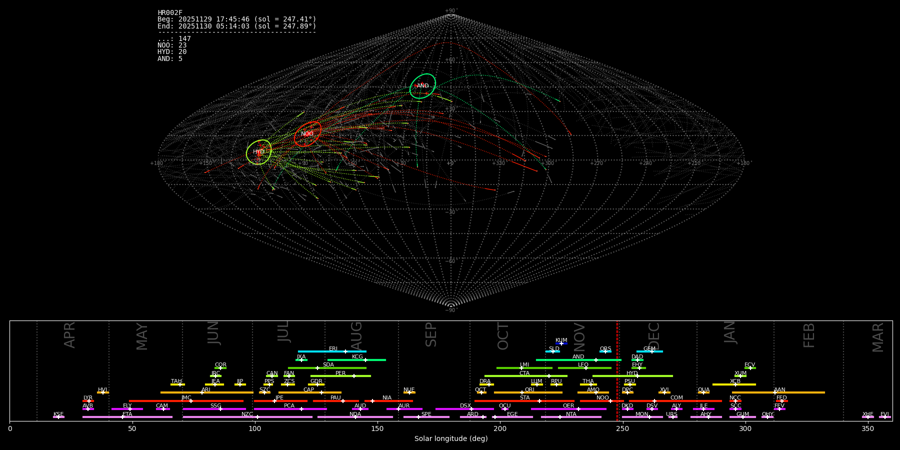
Task: Click the AAN orange shower bar
Action: (x=778, y=392)
